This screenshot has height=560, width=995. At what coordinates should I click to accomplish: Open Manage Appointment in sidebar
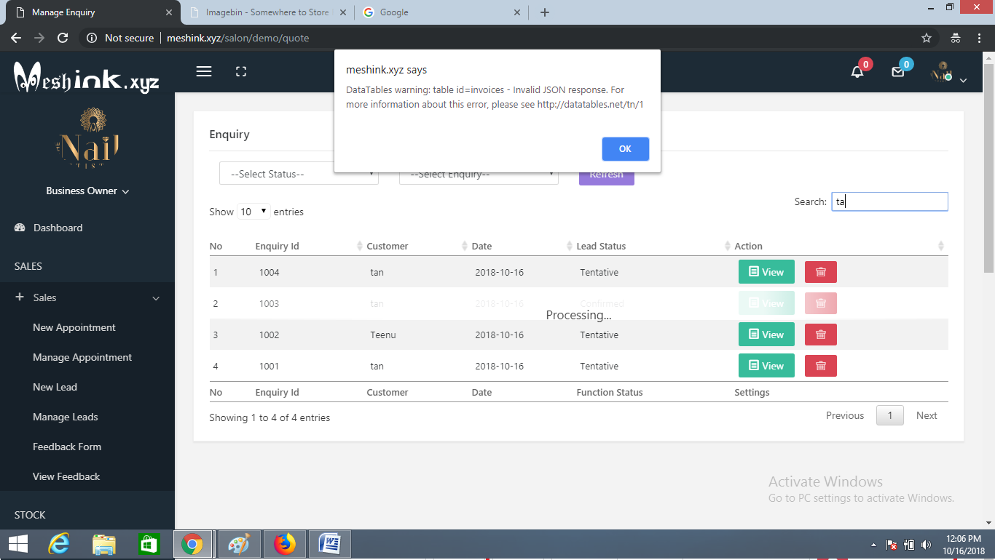82,357
